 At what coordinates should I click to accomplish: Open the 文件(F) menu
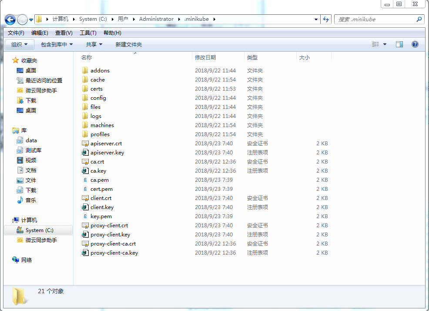(x=16, y=33)
